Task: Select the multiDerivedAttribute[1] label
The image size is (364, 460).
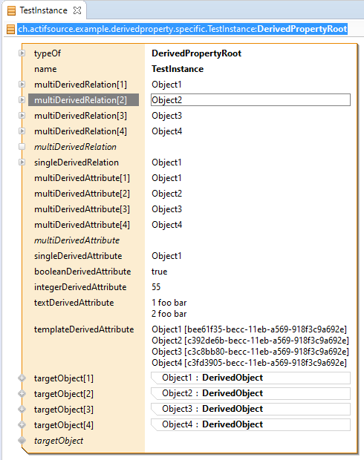Action: tap(82, 178)
